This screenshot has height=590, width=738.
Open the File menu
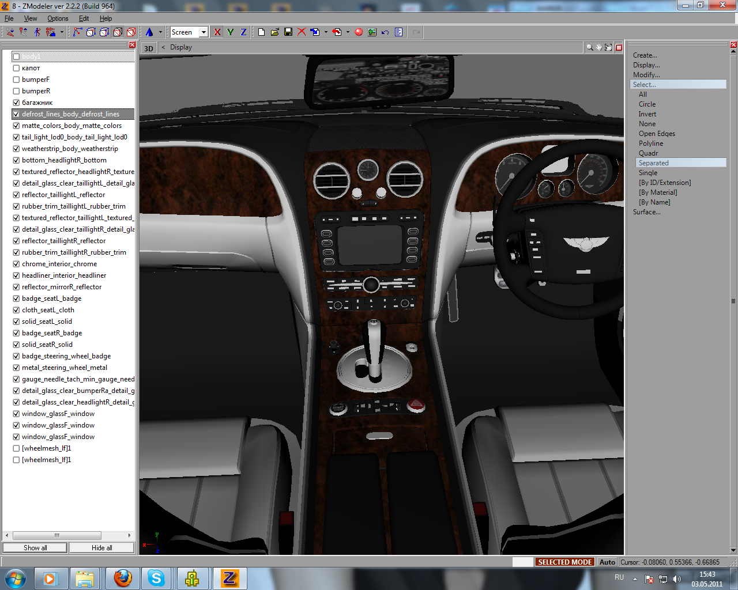click(9, 18)
